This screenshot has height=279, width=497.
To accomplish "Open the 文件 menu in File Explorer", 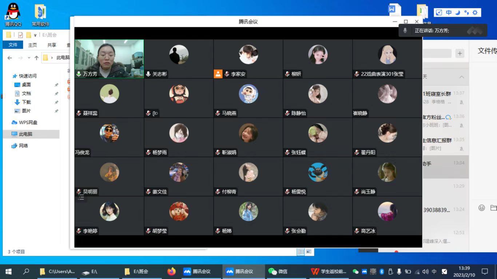I will (x=13, y=45).
